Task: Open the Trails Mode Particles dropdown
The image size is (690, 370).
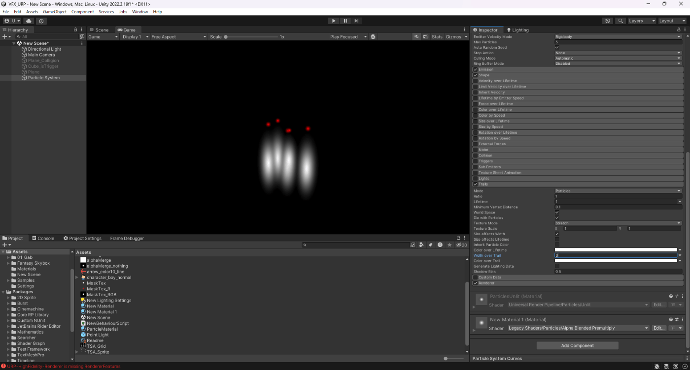Action: coord(618,191)
